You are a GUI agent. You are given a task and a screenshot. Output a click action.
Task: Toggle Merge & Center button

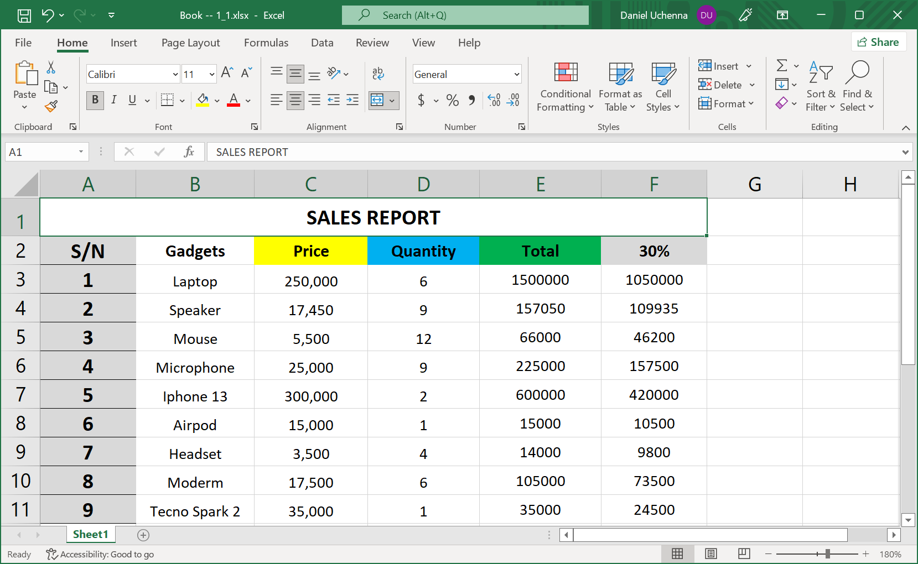coord(377,100)
